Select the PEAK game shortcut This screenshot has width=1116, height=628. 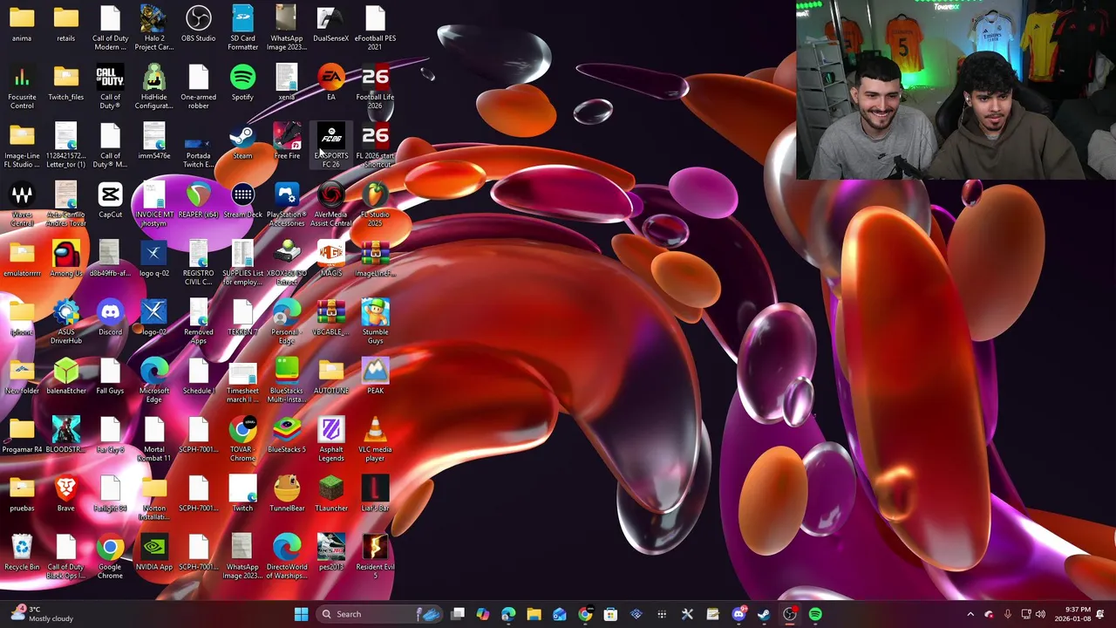[375, 377]
